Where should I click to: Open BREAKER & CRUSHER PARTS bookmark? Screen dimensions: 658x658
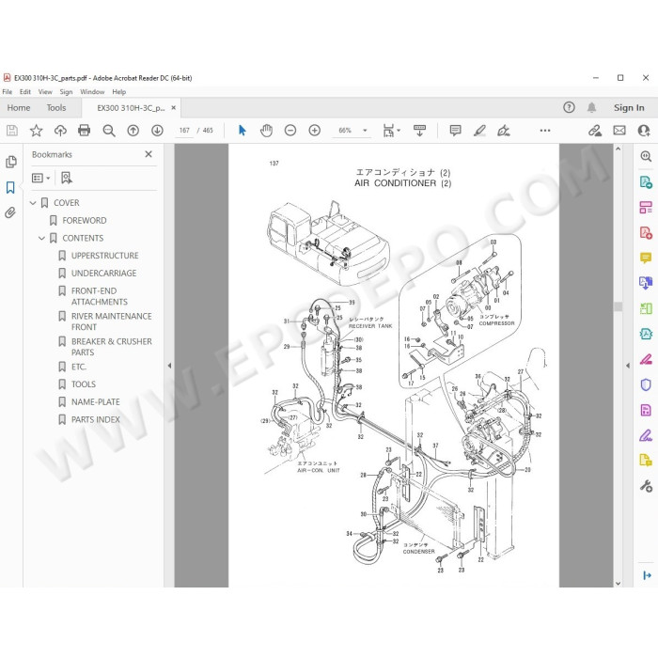click(x=112, y=347)
